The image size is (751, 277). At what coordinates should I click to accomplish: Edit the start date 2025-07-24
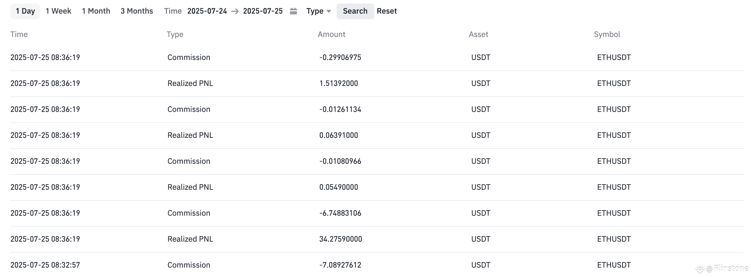pyautogui.click(x=207, y=11)
